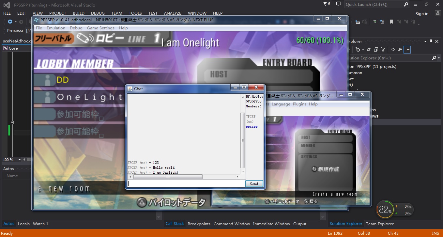443x237 pixels.
Task: Toggle bookmark on the current line
Action: coord(391,22)
